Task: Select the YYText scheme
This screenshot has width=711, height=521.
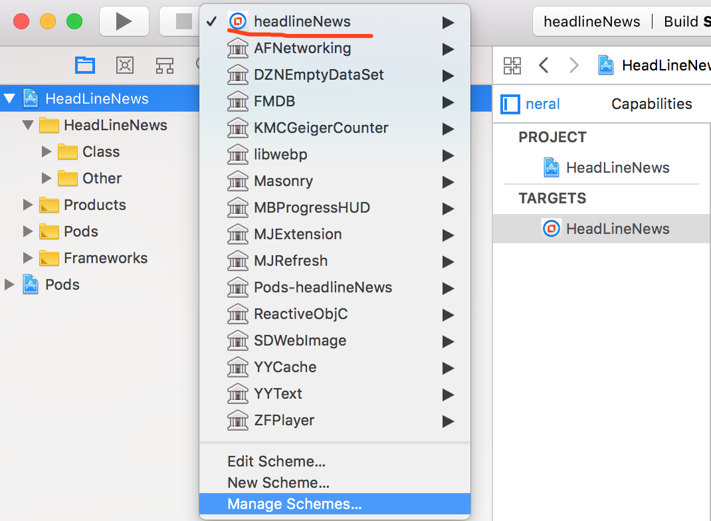Action: coord(335,393)
